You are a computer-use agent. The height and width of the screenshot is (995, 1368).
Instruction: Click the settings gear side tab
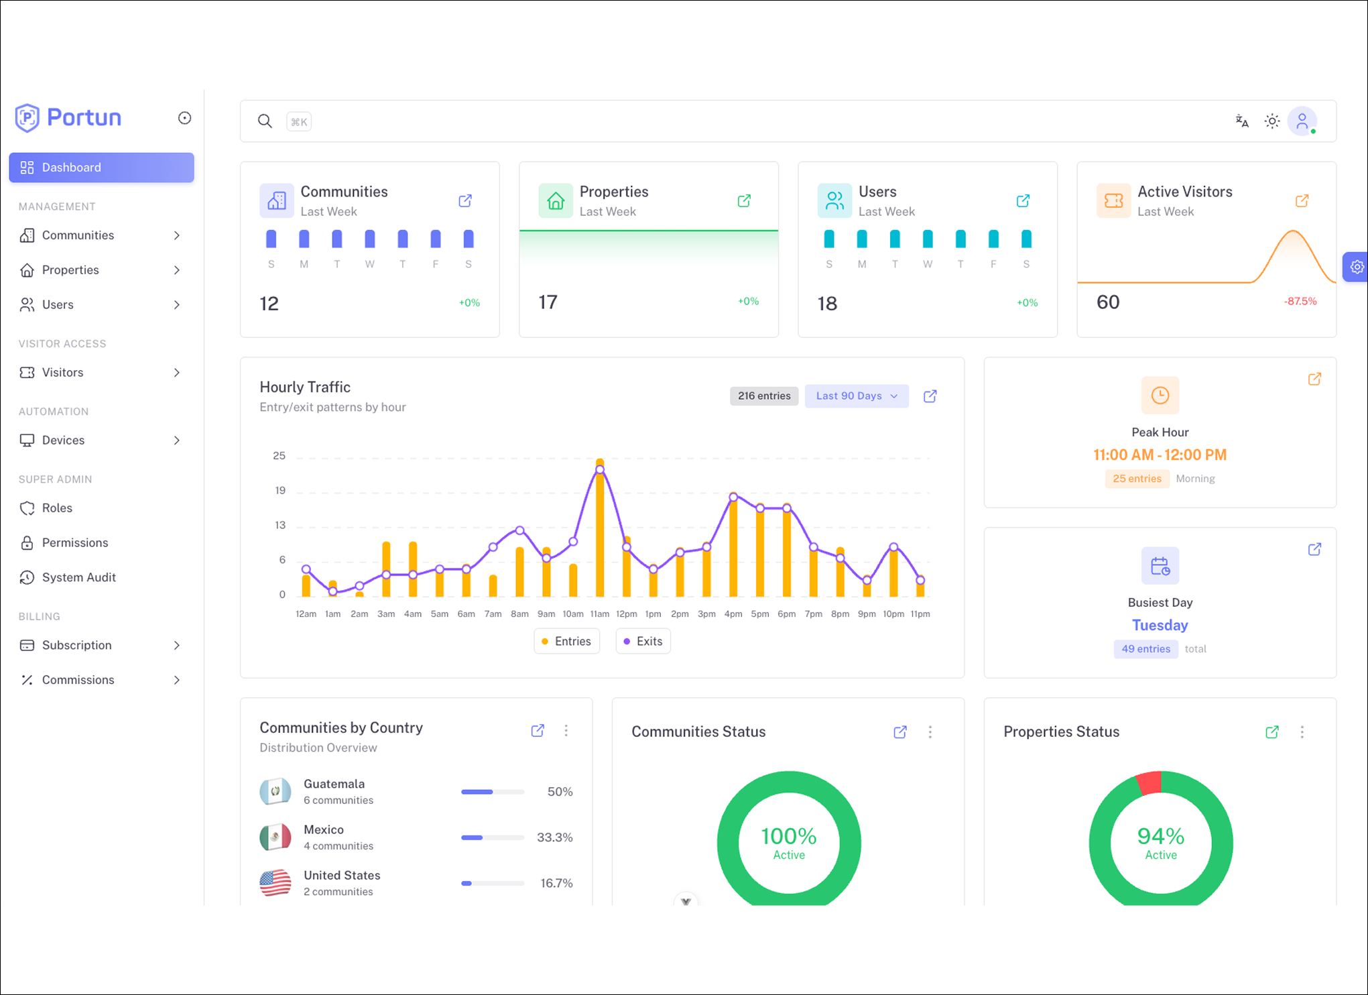(x=1356, y=267)
